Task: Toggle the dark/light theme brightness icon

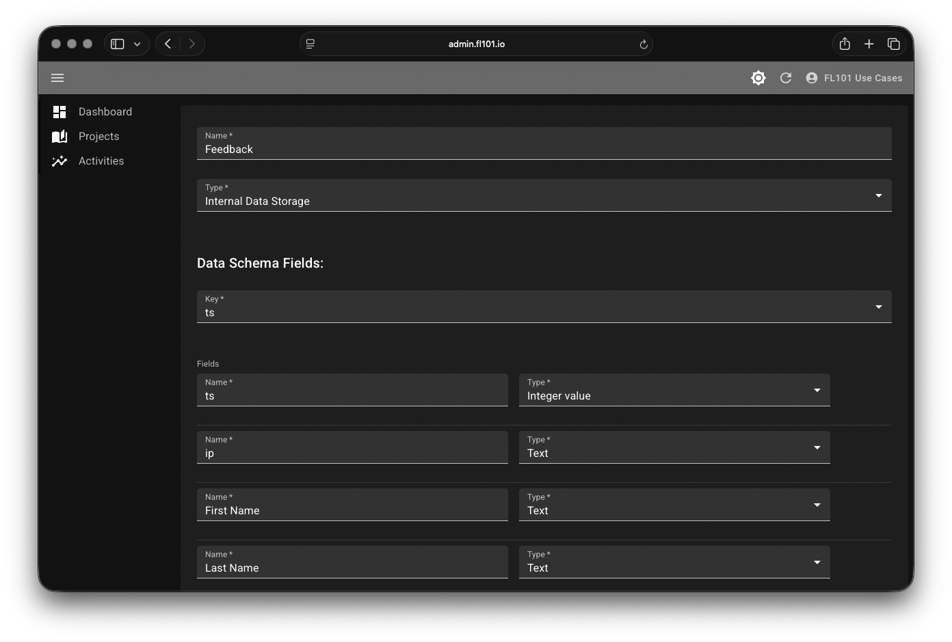Action: click(758, 78)
